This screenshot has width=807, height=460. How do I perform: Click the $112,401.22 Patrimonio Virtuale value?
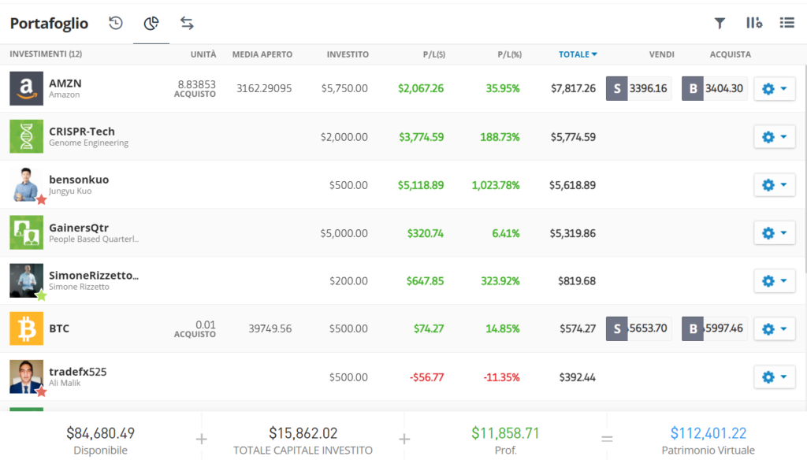point(708,433)
